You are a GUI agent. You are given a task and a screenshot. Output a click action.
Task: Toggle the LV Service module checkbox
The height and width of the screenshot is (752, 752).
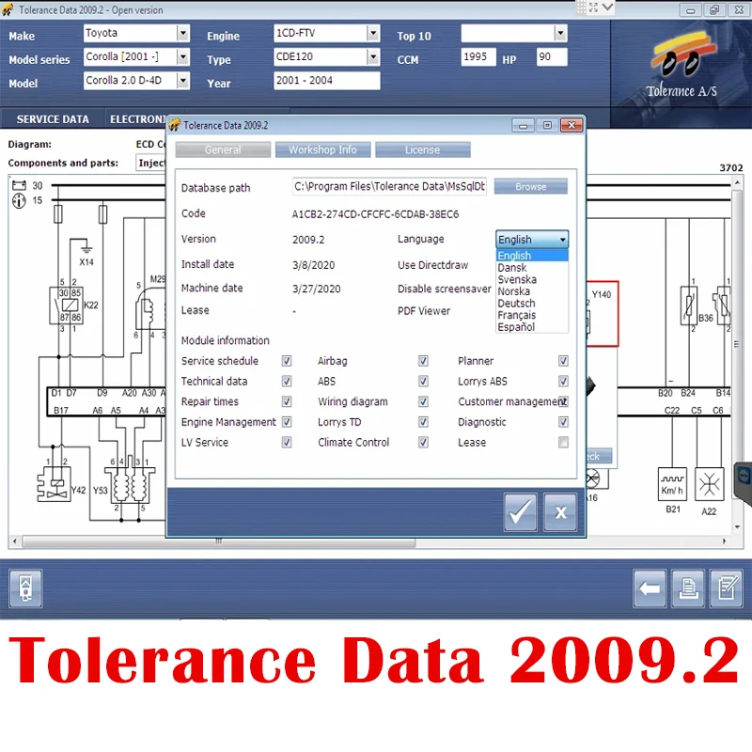pos(287,442)
